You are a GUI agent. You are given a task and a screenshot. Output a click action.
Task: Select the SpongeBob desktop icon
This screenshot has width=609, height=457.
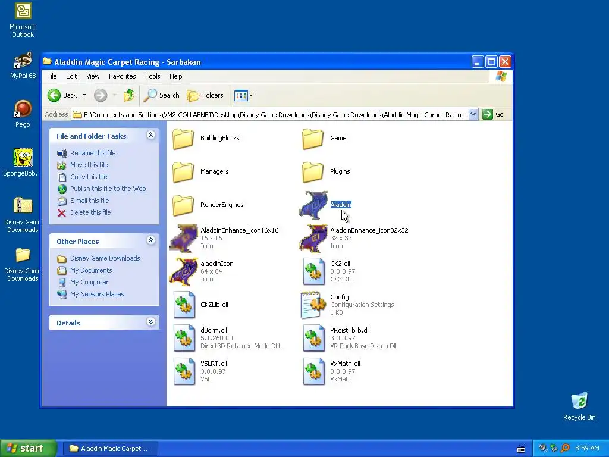coord(23,157)
